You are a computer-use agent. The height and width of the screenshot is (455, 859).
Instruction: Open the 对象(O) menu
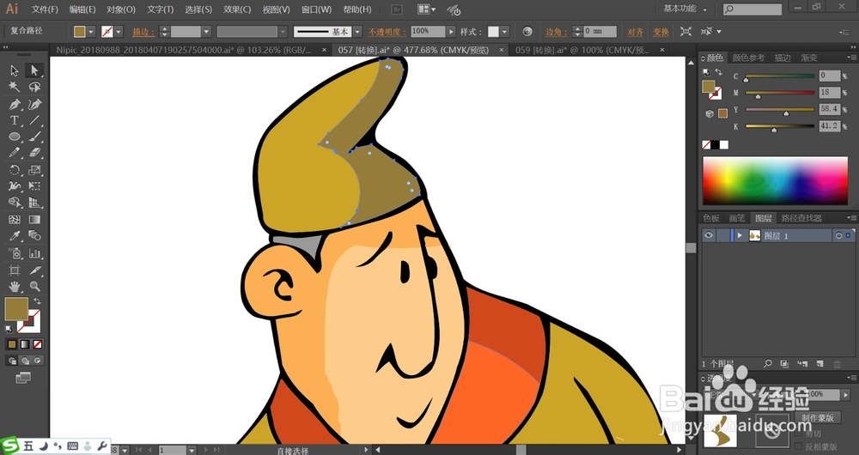121,9
